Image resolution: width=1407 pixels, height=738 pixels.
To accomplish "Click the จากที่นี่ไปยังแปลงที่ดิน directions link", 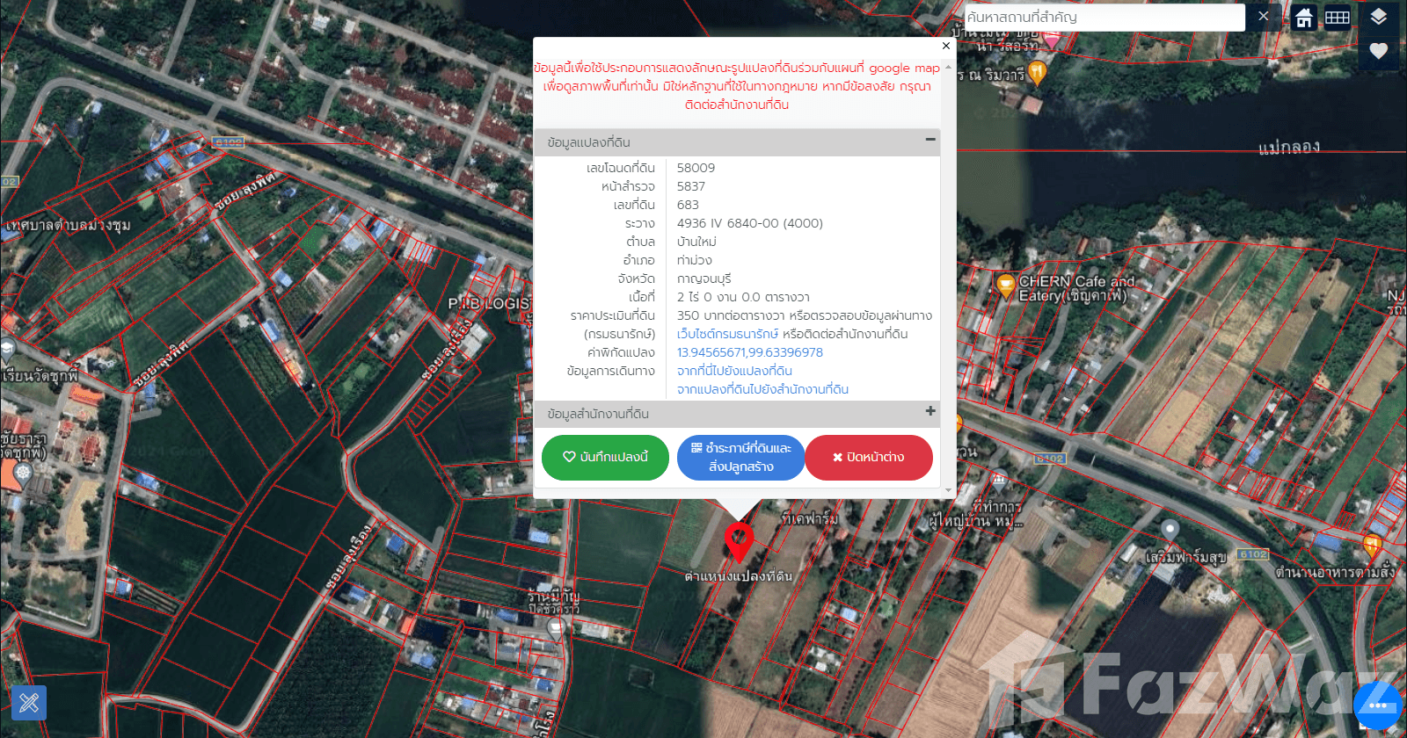I will (734, 371).
